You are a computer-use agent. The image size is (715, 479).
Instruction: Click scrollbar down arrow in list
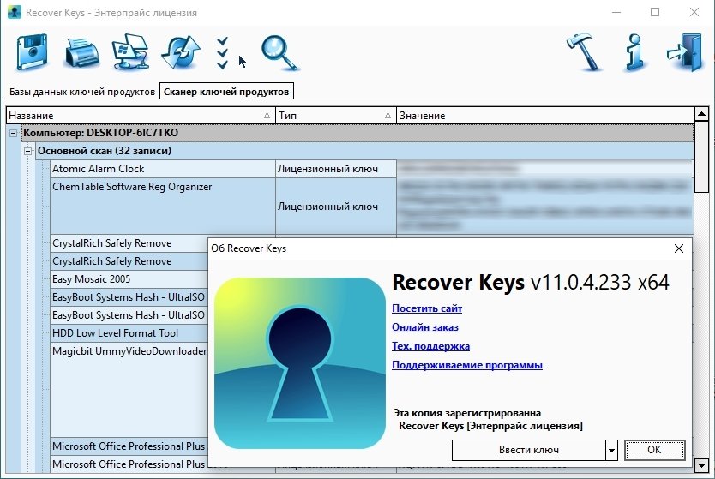(701, 465)
